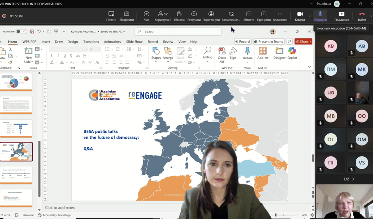
Task: Open Teams window more options ellipsis
Action: pos(312,4)
